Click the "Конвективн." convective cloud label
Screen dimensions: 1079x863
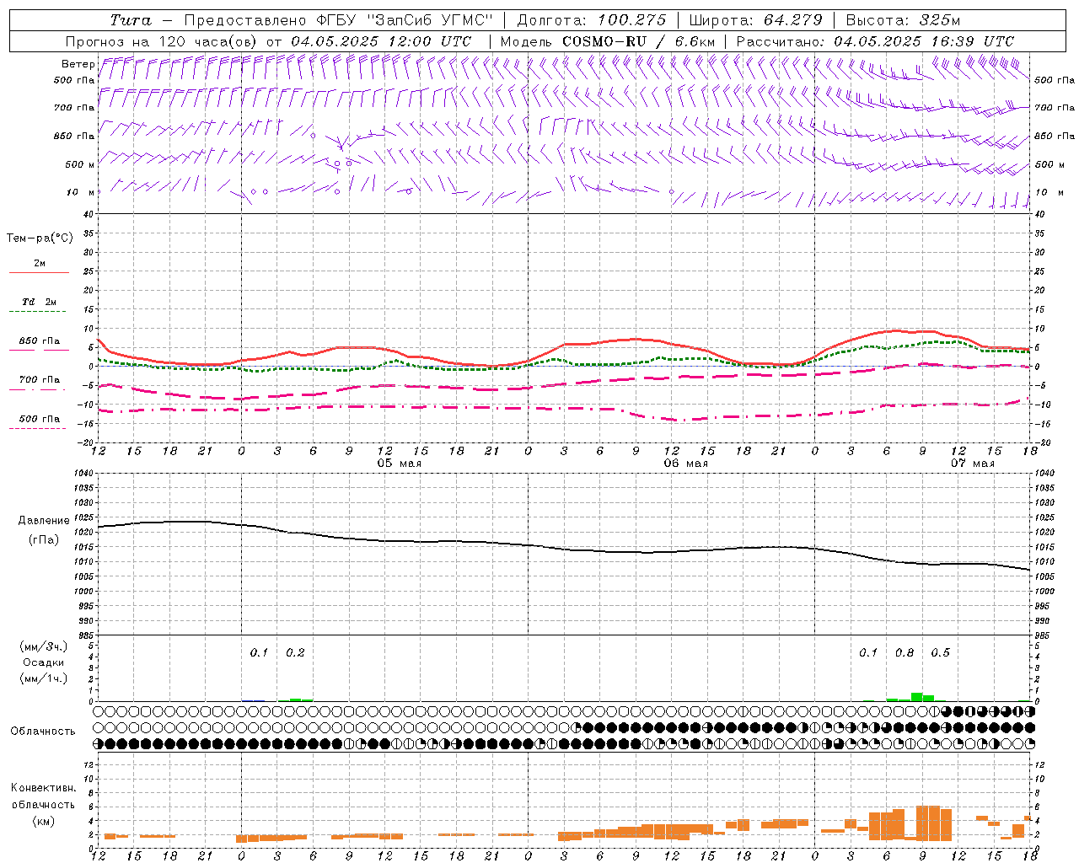[43, 788]
